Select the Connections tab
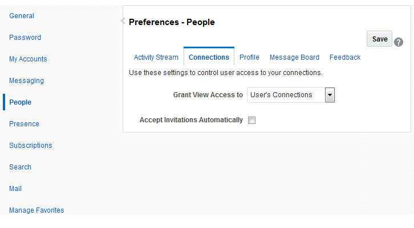The width and height of the screenshot is (414, 228). click(209, 57)
